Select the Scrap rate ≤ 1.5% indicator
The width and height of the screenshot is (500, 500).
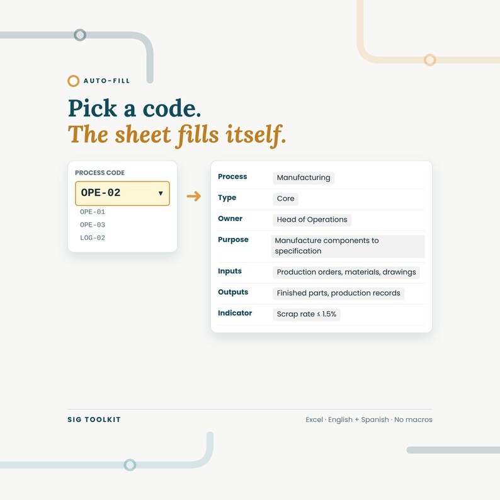[307, 314]
